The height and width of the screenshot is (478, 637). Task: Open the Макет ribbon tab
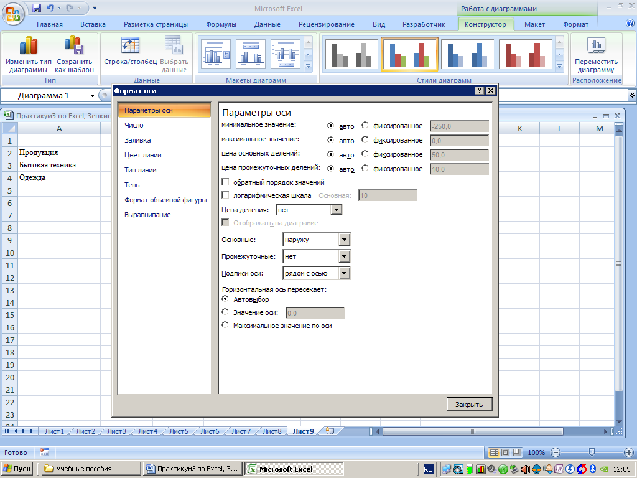(534, 24)
